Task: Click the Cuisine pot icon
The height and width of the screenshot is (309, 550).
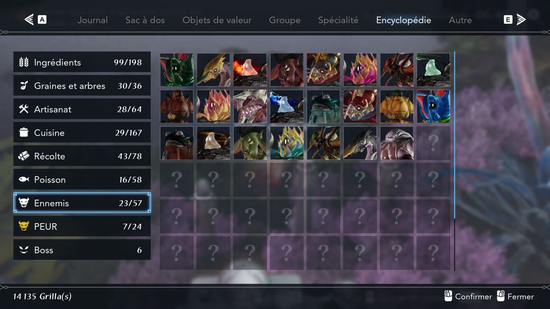Action: point(24,132)
